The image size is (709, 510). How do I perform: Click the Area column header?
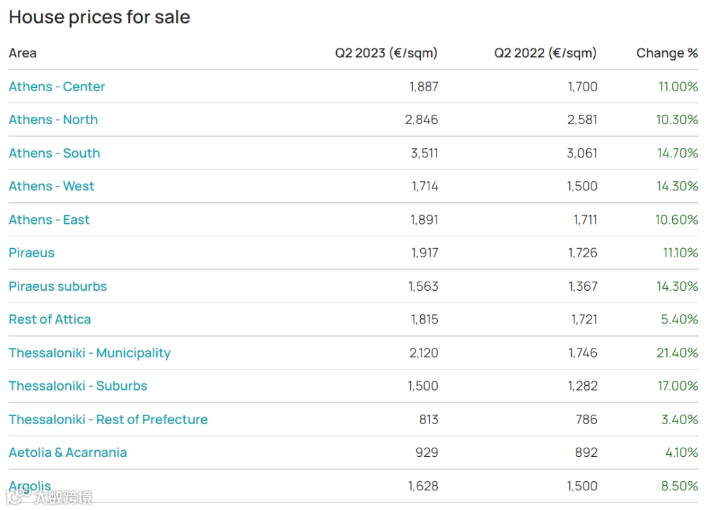coord(22,53)
